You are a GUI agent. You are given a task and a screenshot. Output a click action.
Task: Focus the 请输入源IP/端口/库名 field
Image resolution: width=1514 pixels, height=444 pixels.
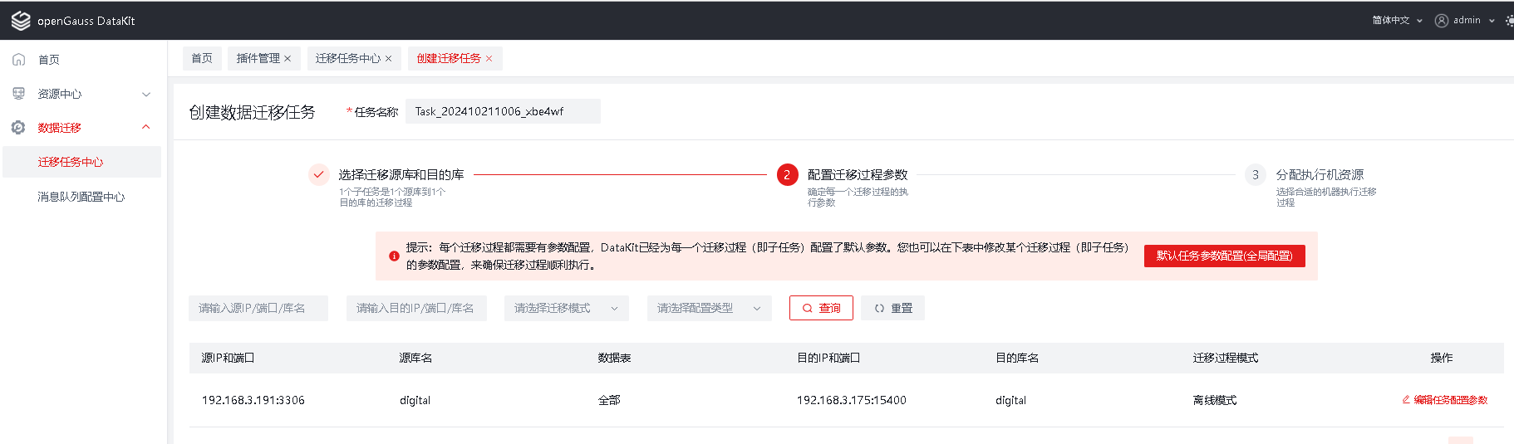(258, 308)
